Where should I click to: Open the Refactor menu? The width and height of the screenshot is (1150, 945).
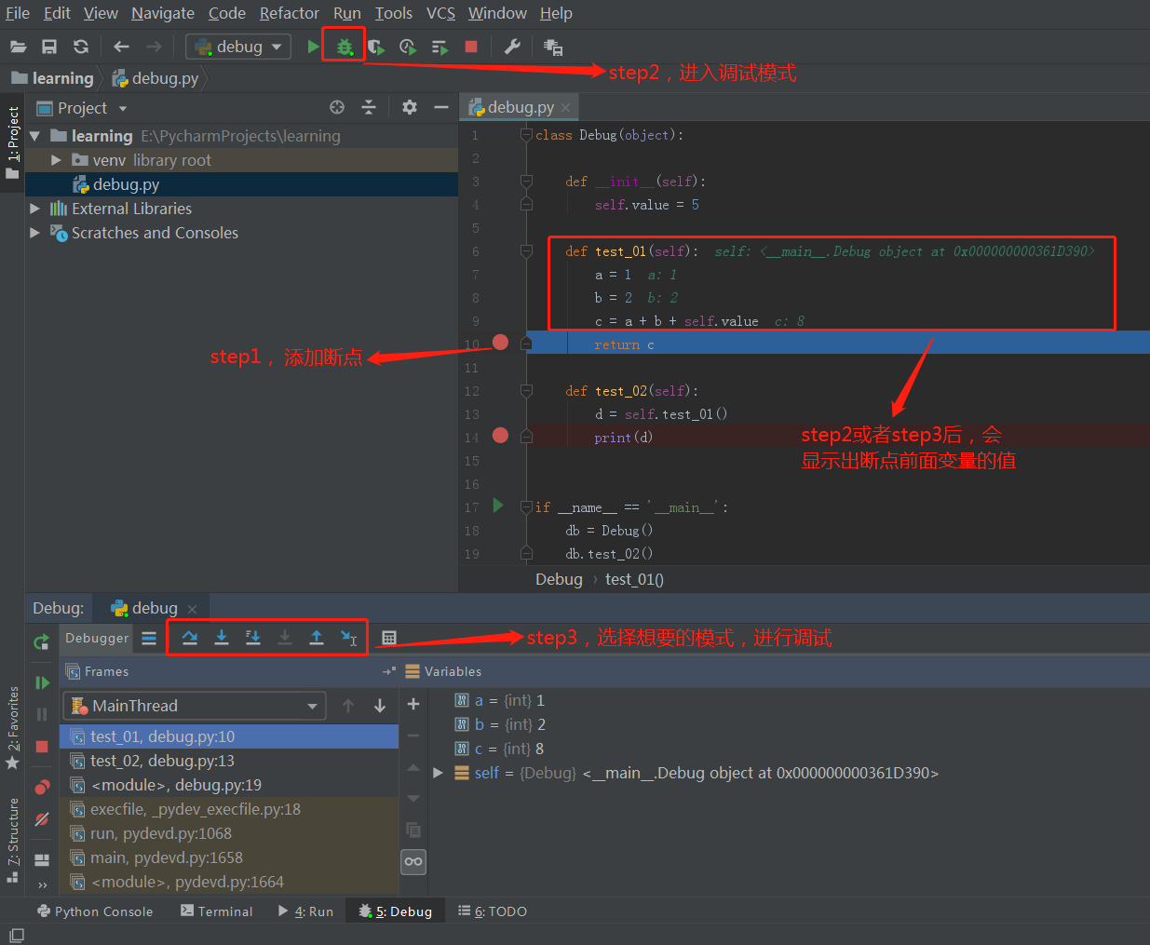pos(289,13)
